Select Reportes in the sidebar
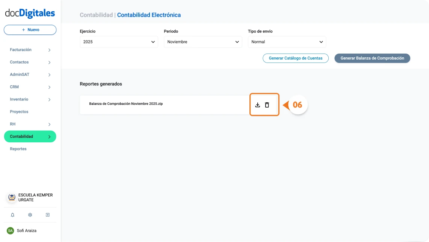 tap(18, 149)
